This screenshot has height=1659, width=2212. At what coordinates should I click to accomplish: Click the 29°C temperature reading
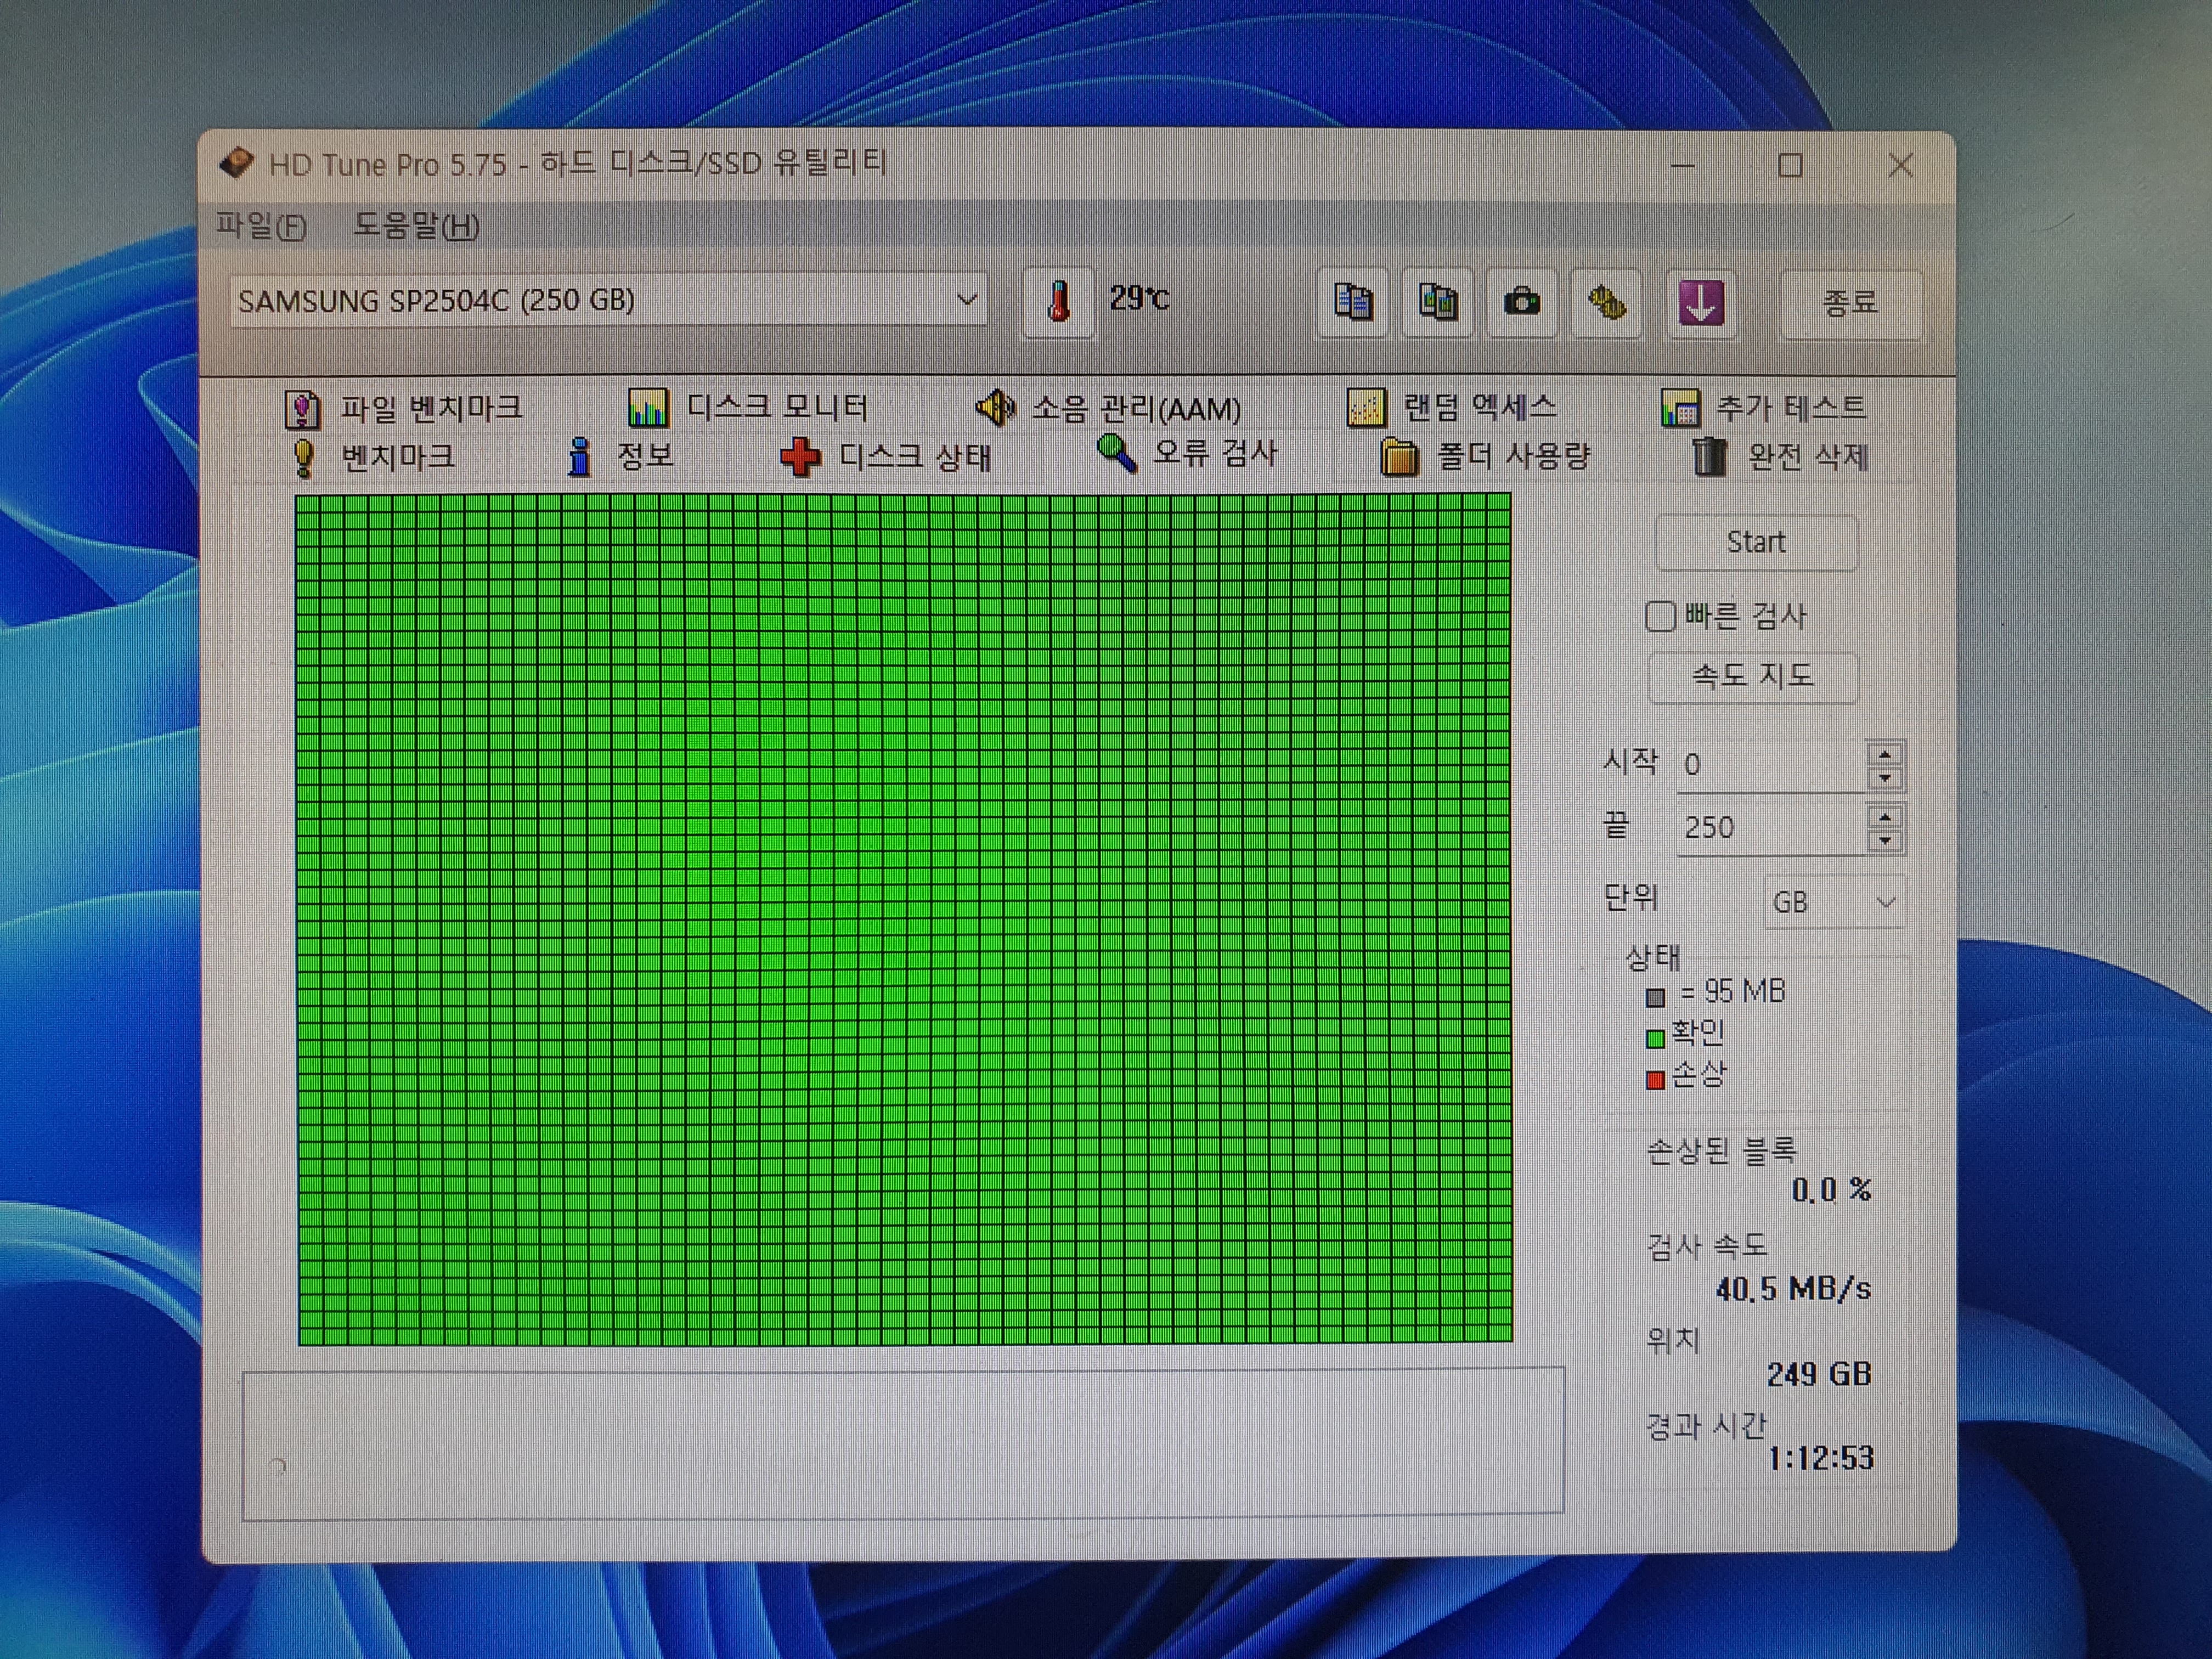[1139, 298]
